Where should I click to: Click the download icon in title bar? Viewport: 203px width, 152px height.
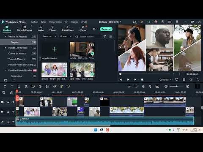[177, 22]
